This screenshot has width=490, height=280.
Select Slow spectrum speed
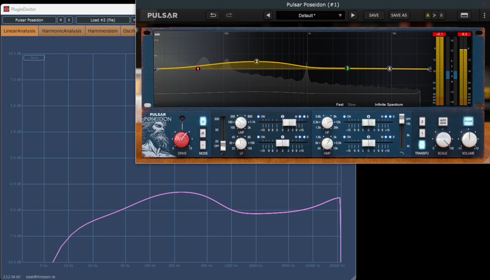point(352,105)
